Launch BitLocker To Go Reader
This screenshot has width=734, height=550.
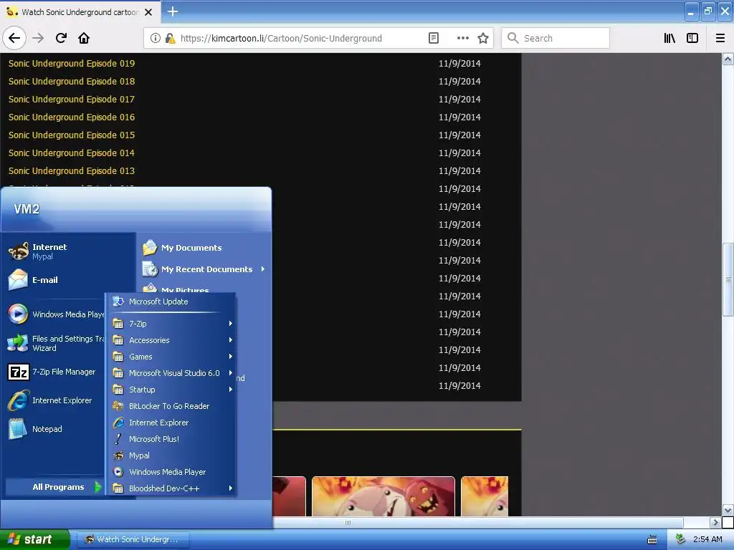171,406
